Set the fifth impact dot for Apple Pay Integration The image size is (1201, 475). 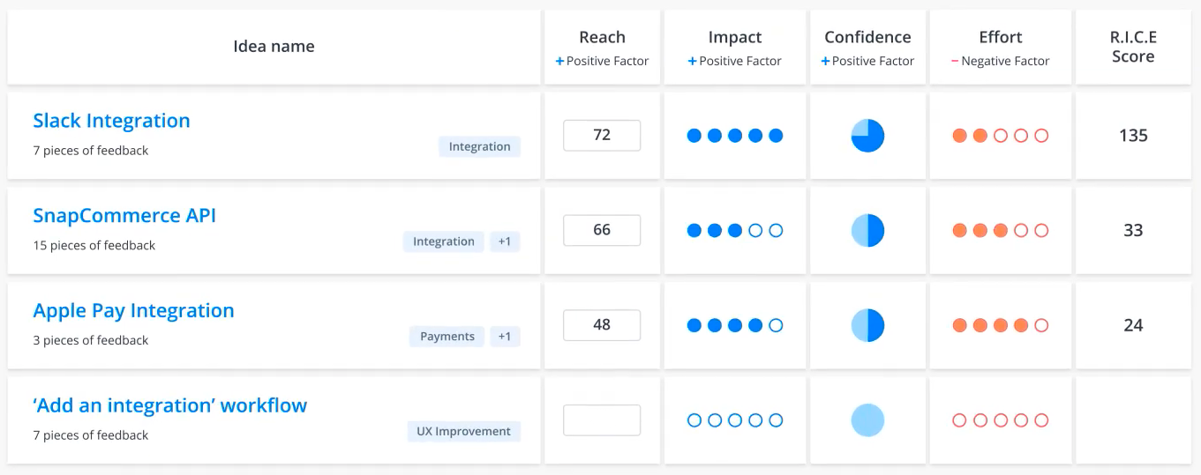pyautogui.click(x=776, y=325)
